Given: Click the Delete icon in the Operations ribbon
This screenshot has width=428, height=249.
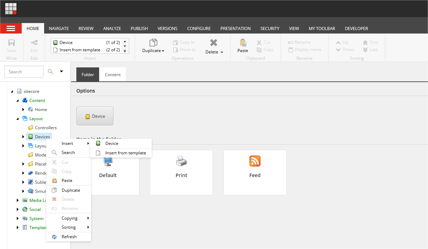Looking at the screenshot, I should coord(213,42).
